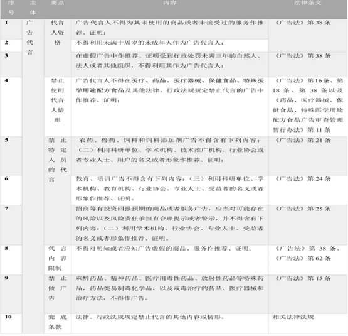
Task: Click the 序号 column header
Action: pyautogui.click(x=11, y=8)
